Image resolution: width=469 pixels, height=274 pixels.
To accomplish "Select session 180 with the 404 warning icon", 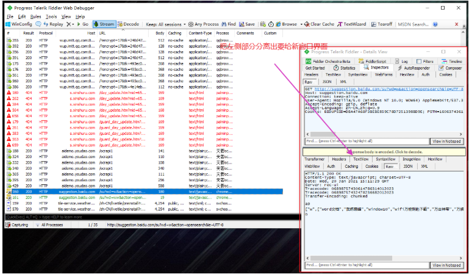I will (144, 93).
